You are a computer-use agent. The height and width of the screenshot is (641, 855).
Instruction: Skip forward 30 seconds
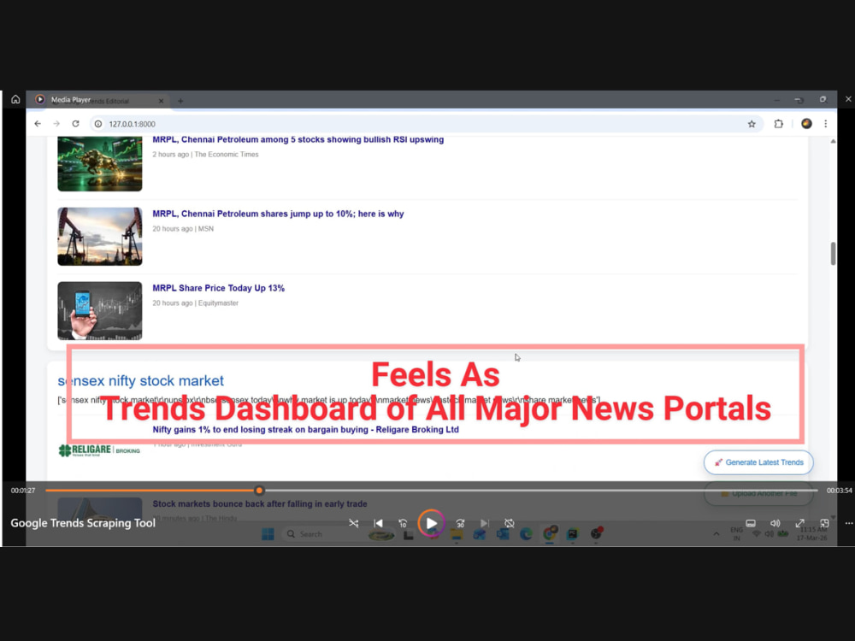pos(460,523)
